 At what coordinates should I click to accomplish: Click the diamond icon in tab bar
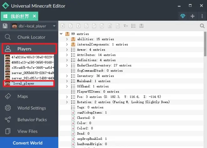click(183, 16)
